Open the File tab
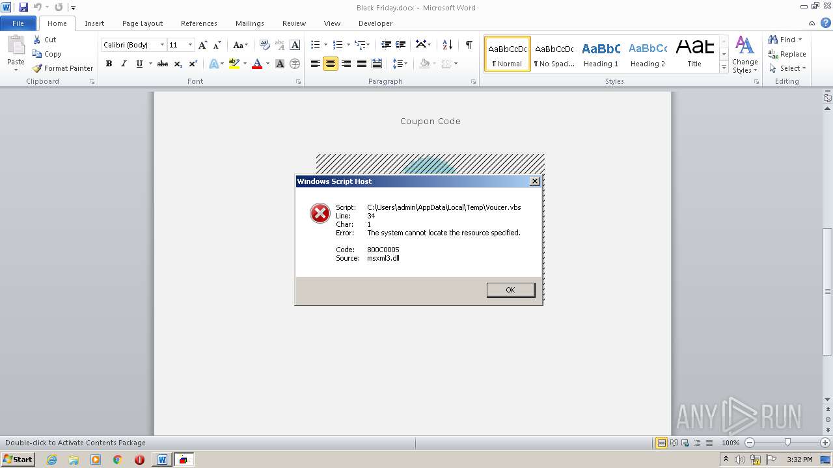The image size is (833, 468). click(x=18, y=23)
